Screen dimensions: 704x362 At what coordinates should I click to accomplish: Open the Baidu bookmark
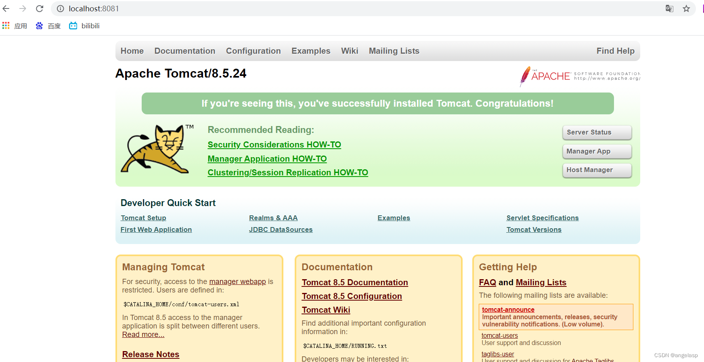48,26
